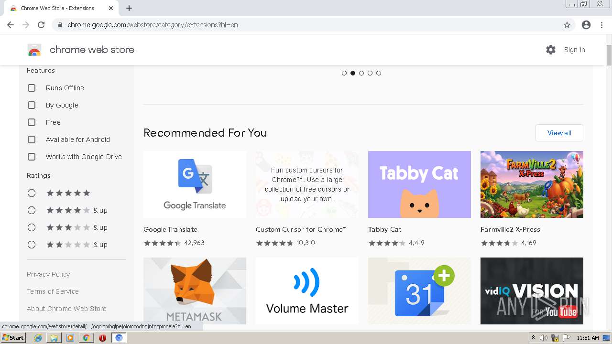Open web store settings gear icon

[551, 50]
